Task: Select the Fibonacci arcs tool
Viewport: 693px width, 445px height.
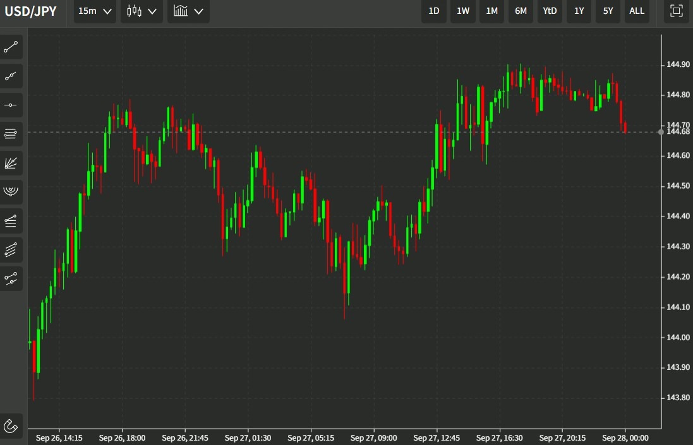Action: tap(11, 192)
